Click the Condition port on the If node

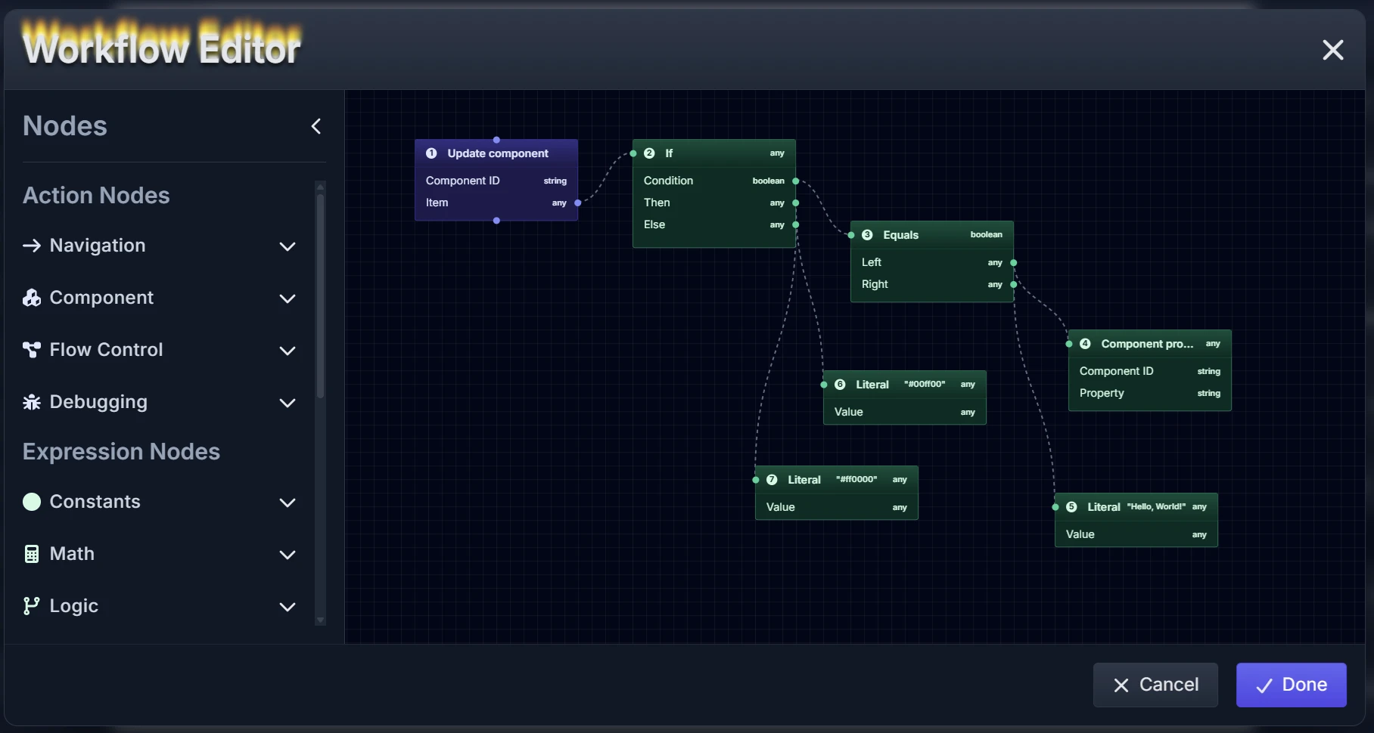[x=796, y=181]
